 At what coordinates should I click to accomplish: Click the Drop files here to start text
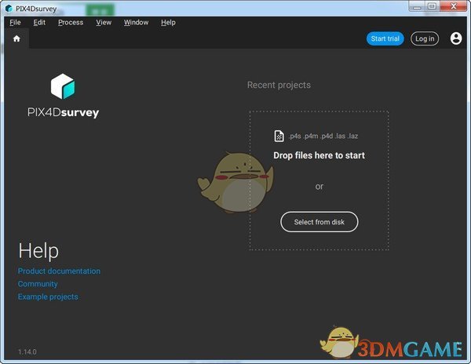coord(319,155)
